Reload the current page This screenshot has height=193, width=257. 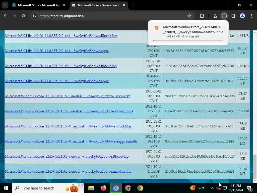pyautogui.click(x=24, y=16)
